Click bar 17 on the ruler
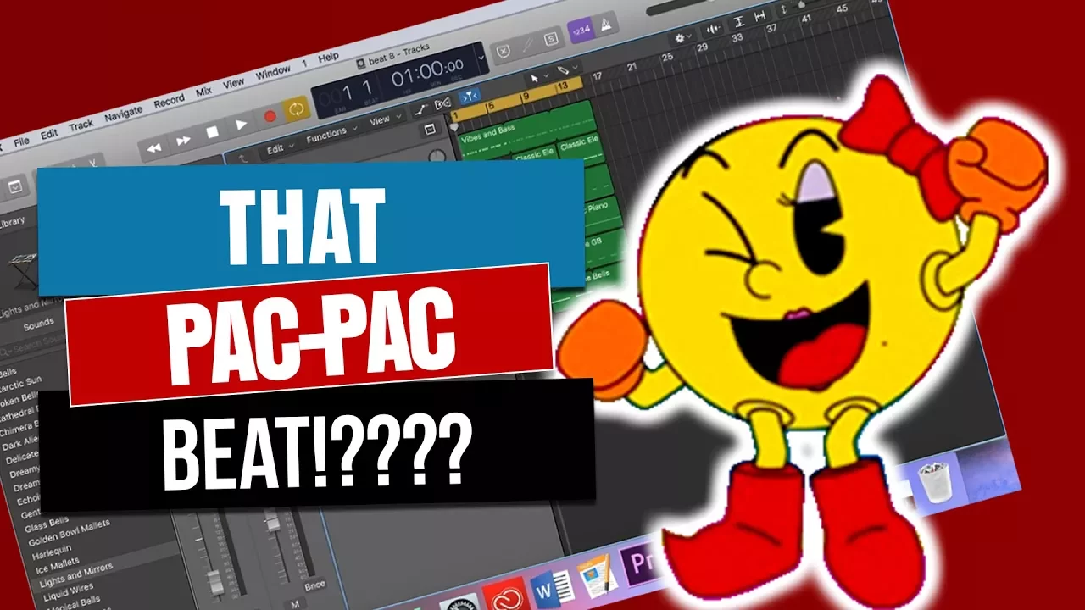 pos(598,76)
